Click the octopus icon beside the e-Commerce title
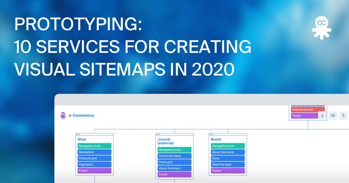This screenshot has width=349, height=183. click(63, 115)
